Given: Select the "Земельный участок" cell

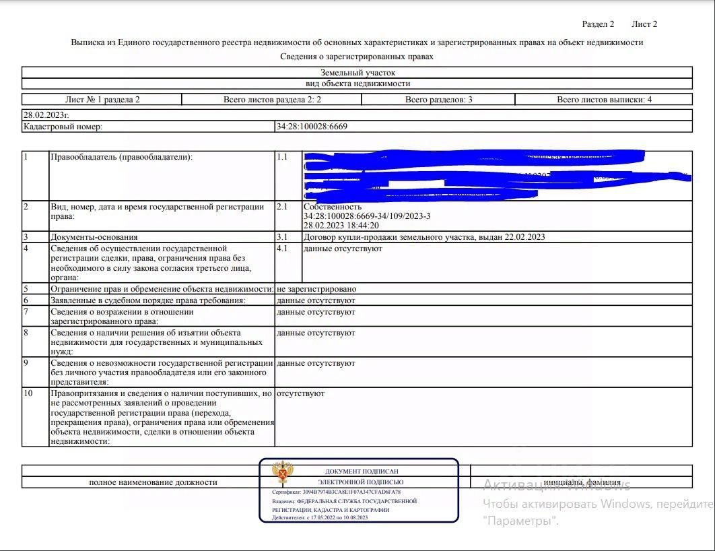Looking at the screenshot, I should click(357, 73).
